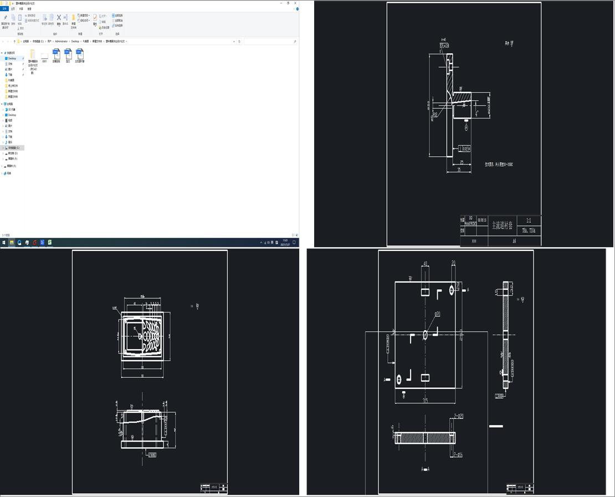Show hidden tray icons via taskbar chevron

coord(261,243)
